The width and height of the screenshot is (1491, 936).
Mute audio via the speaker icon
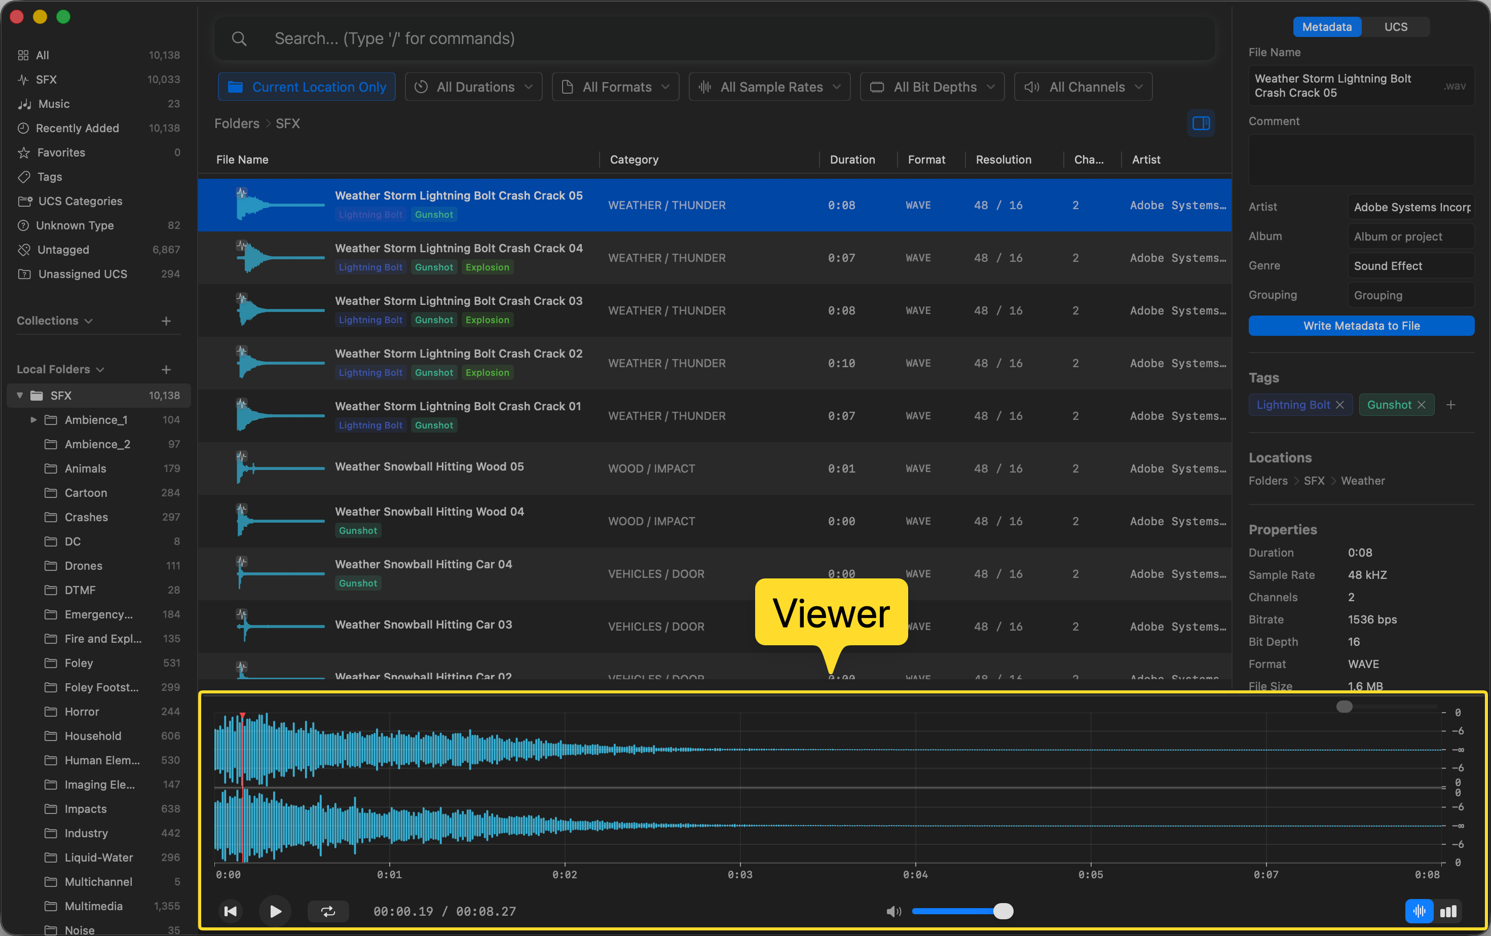click(893, 911)
